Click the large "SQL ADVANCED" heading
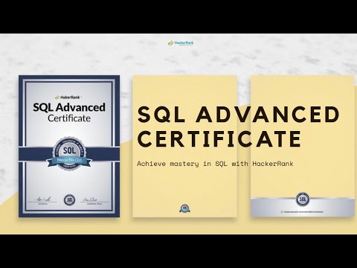Image resolution: width=357 pixels, height=268 pixels. pos(238,115)
